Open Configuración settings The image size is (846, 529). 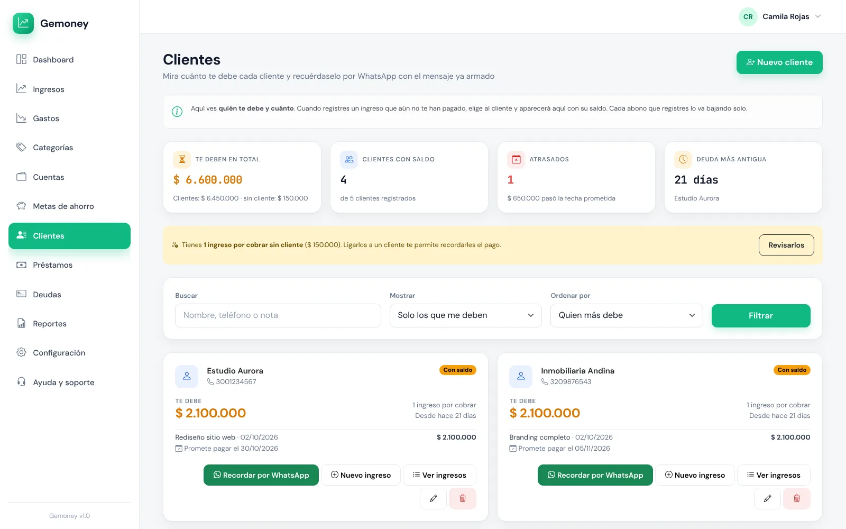click(x=69, y=353)
